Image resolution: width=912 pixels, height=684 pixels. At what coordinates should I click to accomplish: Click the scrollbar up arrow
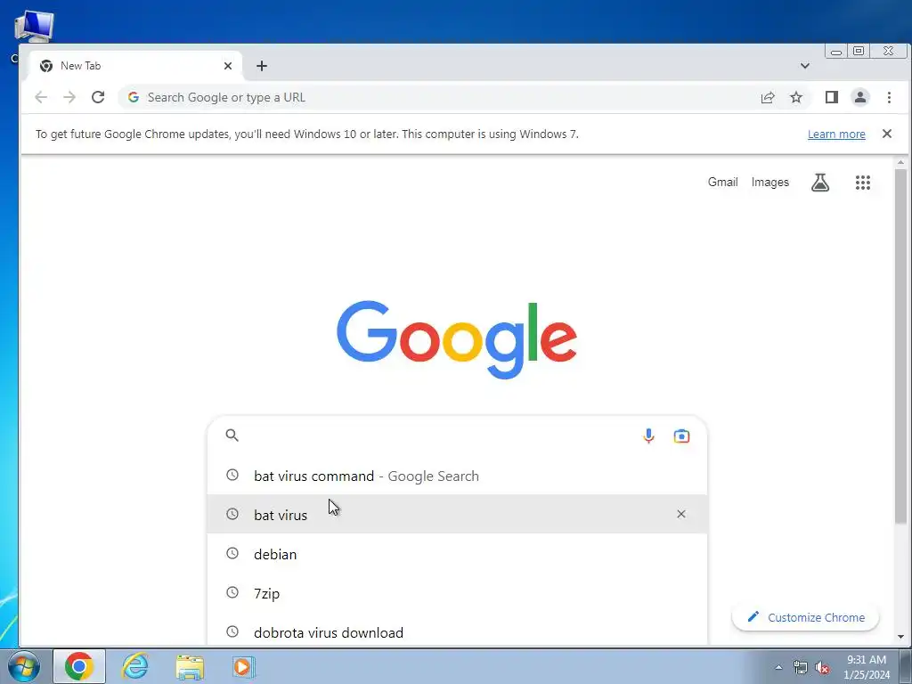(900, 162)
